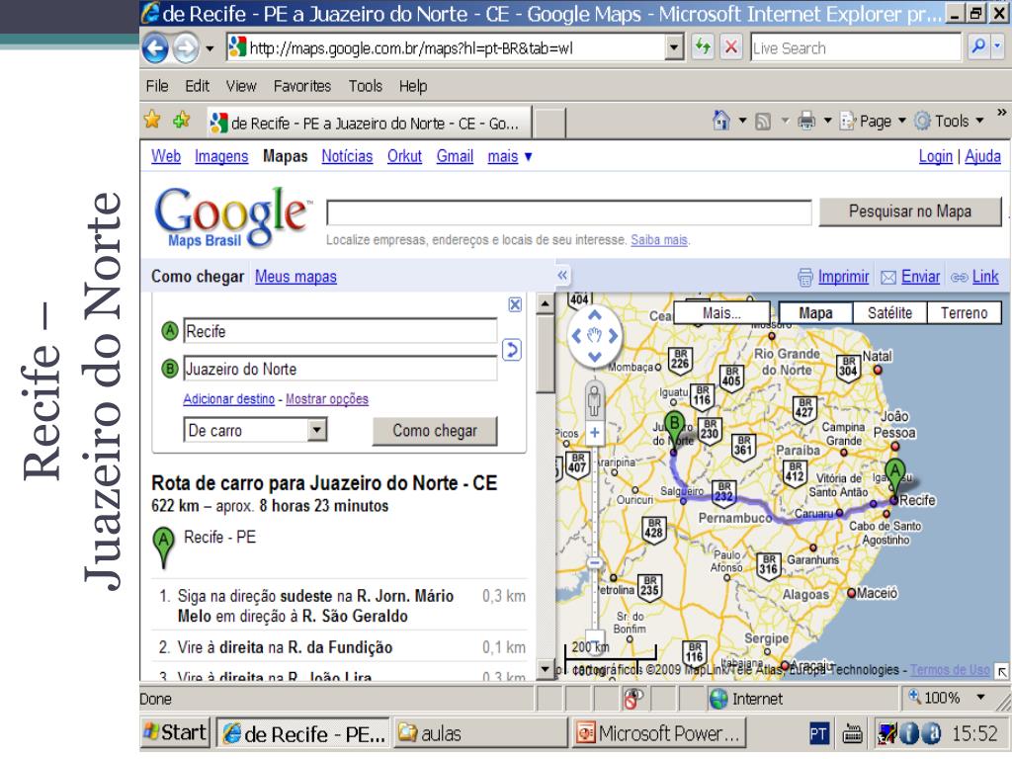Open the Tools gear command bar menu
This screenshot has width=1012, height=759.
coord(949,121)
